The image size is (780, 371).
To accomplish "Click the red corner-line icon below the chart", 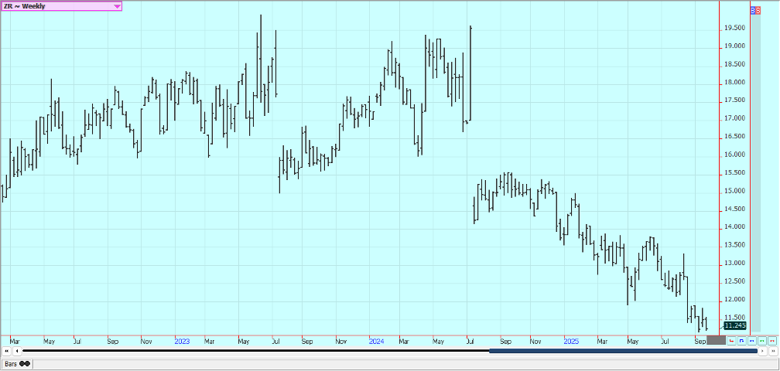I will 731,340.
